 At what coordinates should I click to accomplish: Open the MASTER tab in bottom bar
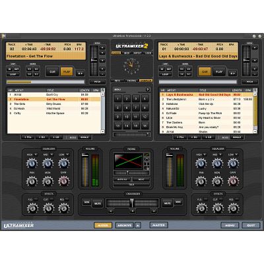coord(158,225)
